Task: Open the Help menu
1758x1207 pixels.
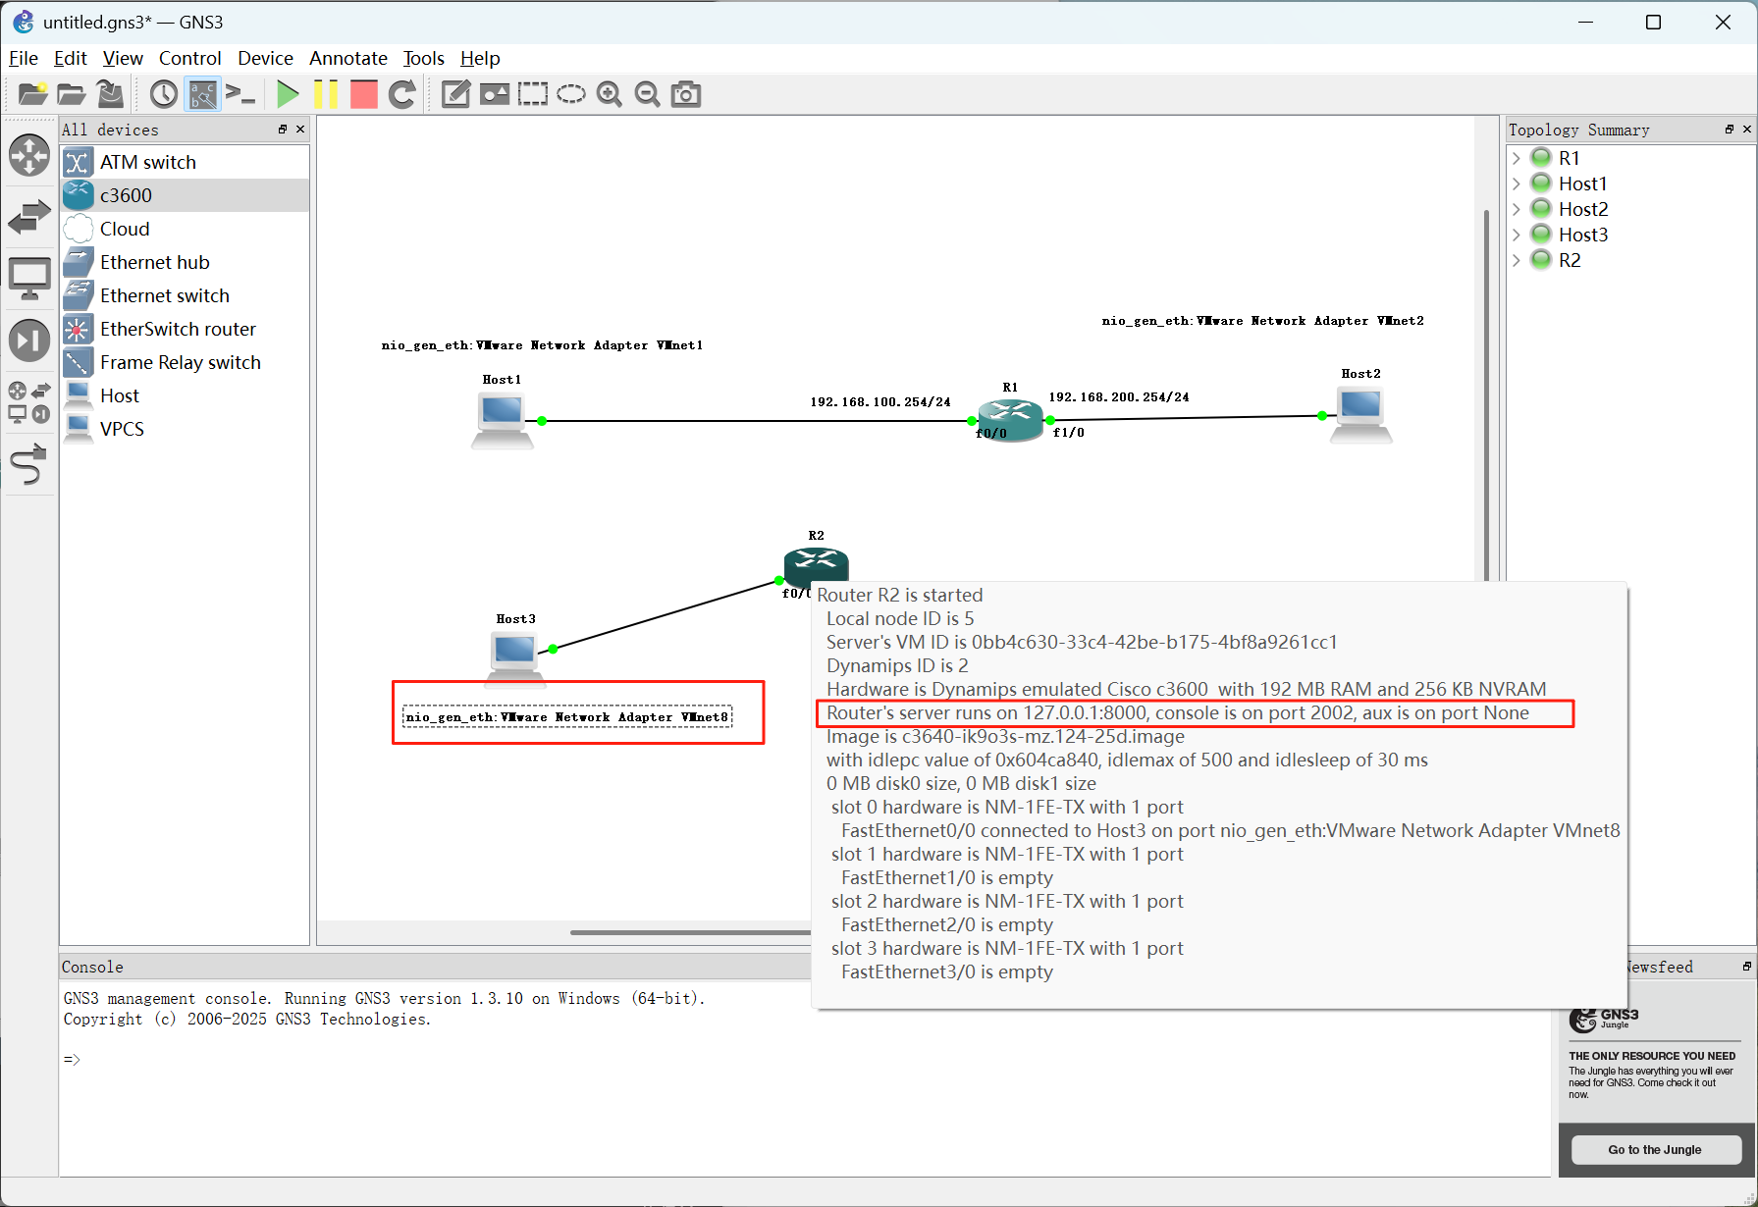Action: coord(480,58)
